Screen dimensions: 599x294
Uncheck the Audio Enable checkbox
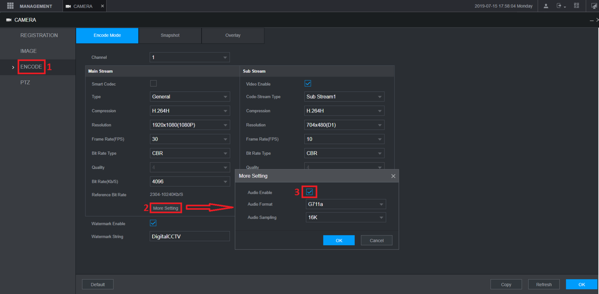[309, 192]
